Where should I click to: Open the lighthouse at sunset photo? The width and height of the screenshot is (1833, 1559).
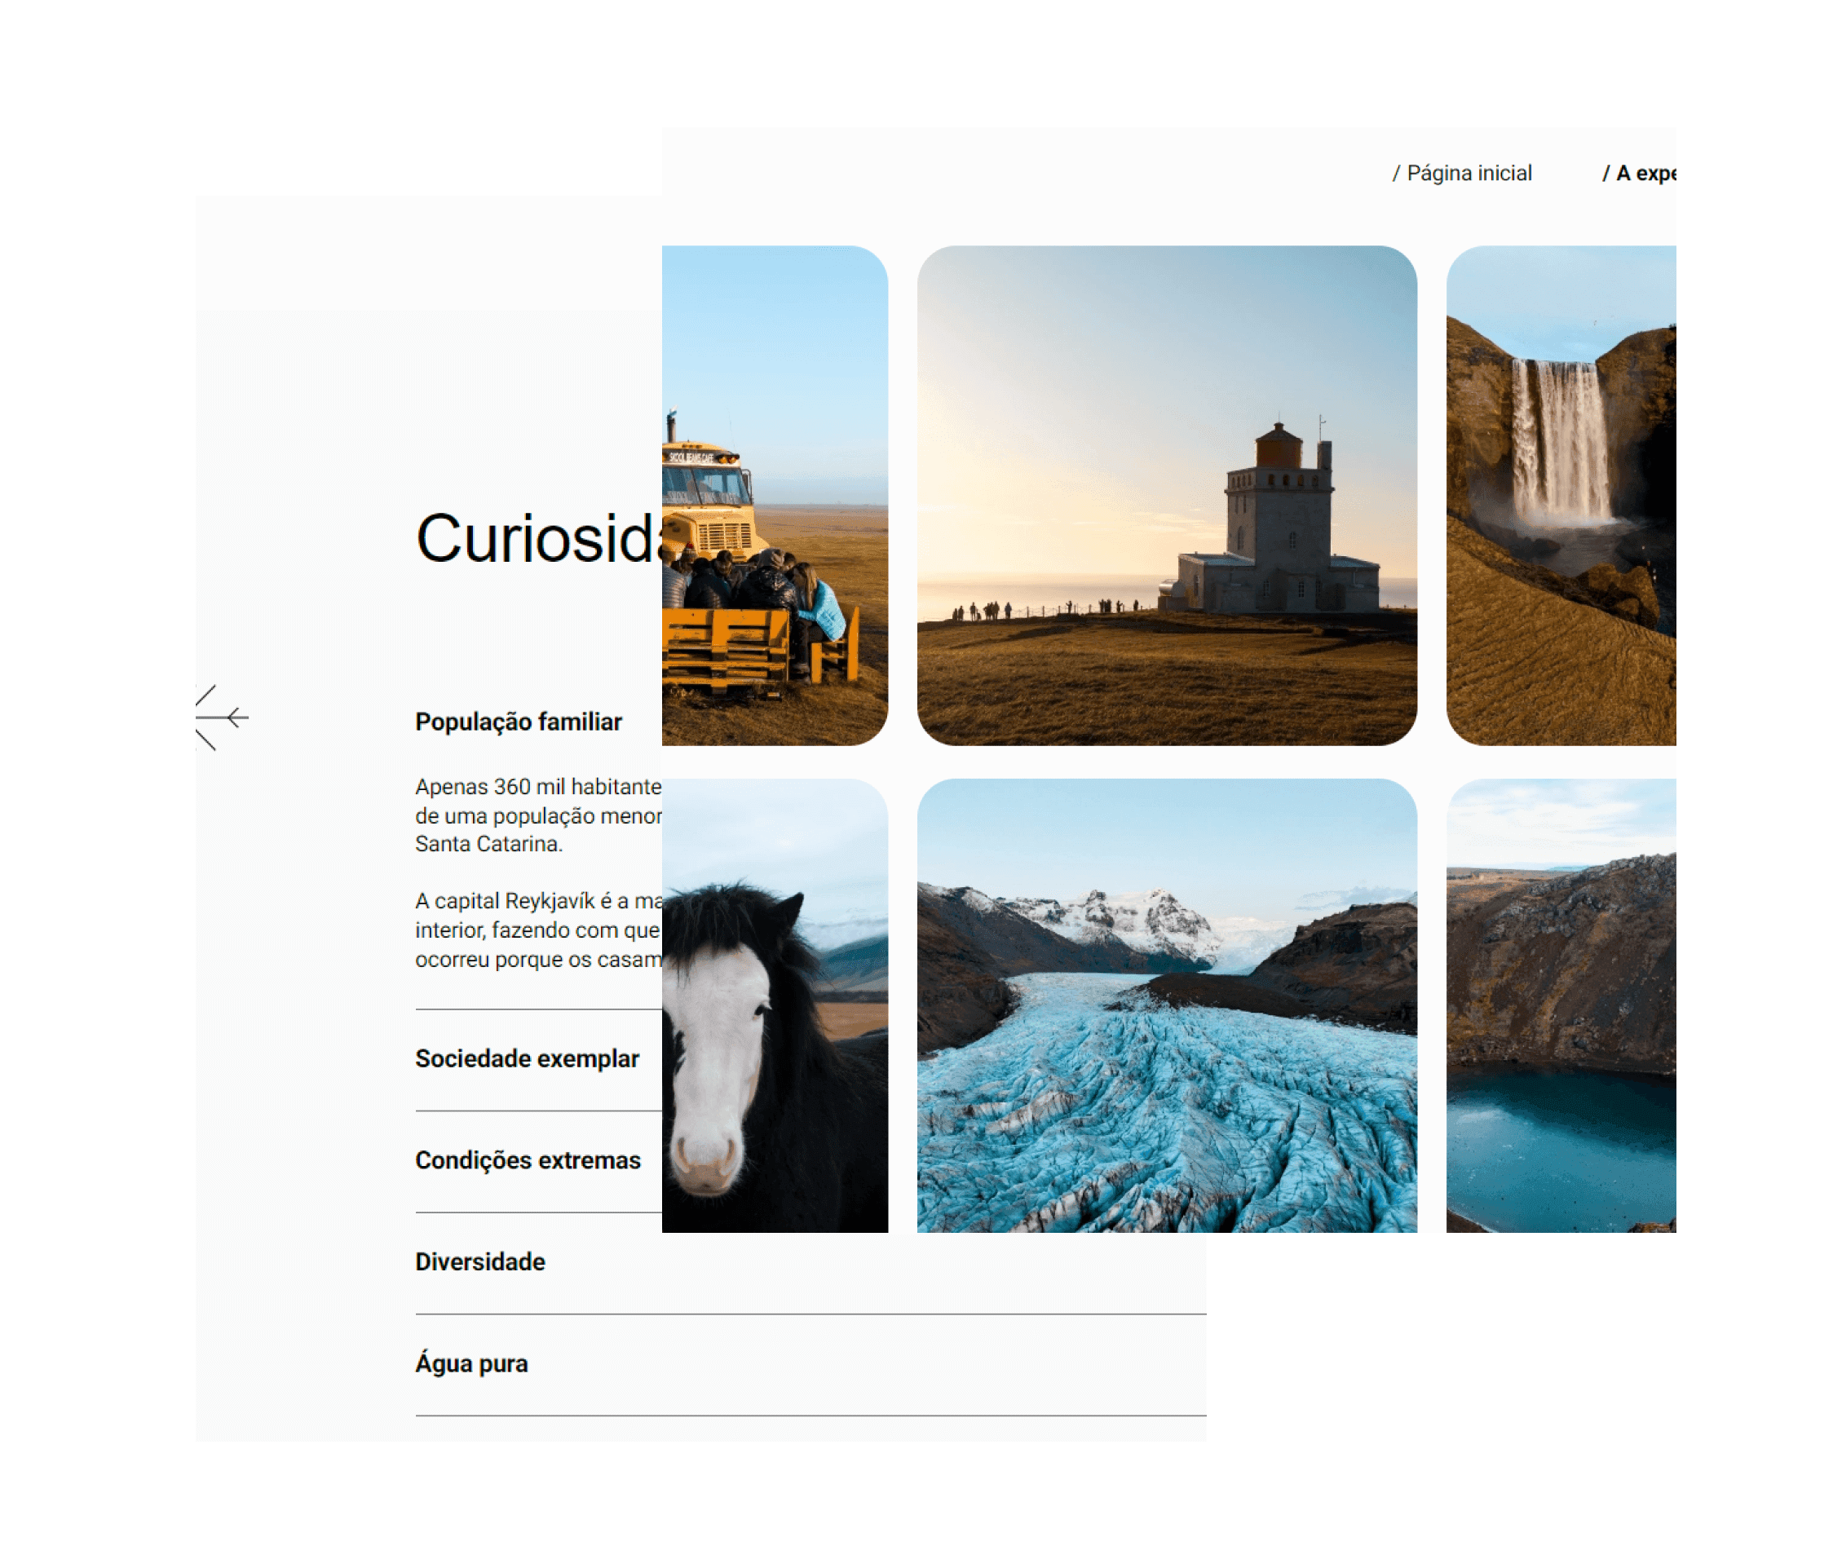(1167, 495)
